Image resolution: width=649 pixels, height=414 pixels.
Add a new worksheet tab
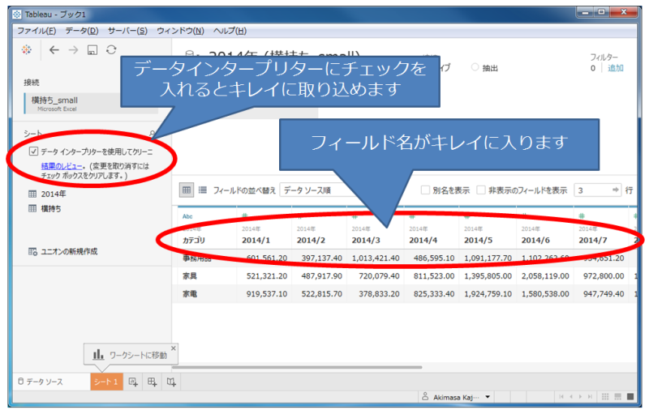click(133, 382)
